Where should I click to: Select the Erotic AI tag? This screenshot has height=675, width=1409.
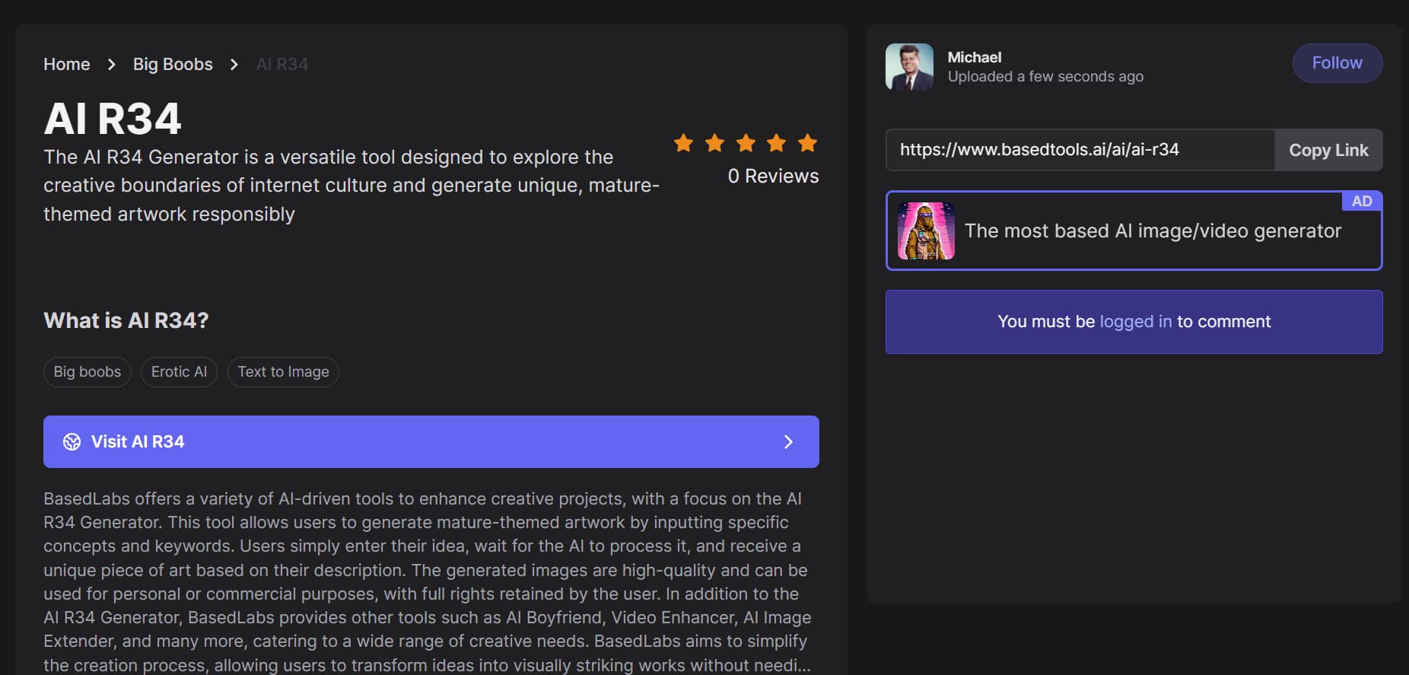click(179, 372)
